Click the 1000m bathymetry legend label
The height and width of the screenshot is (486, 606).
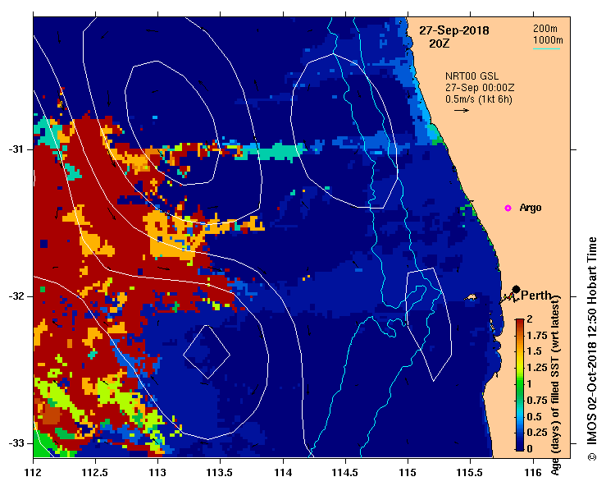[548, 40]
